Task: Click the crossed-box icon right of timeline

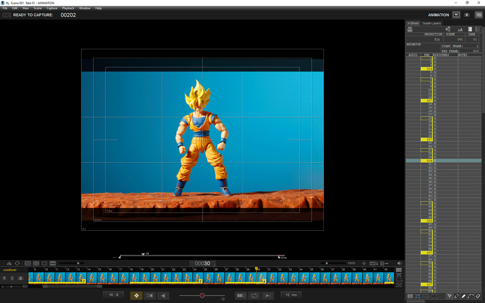Action: [x=399, y=285]
